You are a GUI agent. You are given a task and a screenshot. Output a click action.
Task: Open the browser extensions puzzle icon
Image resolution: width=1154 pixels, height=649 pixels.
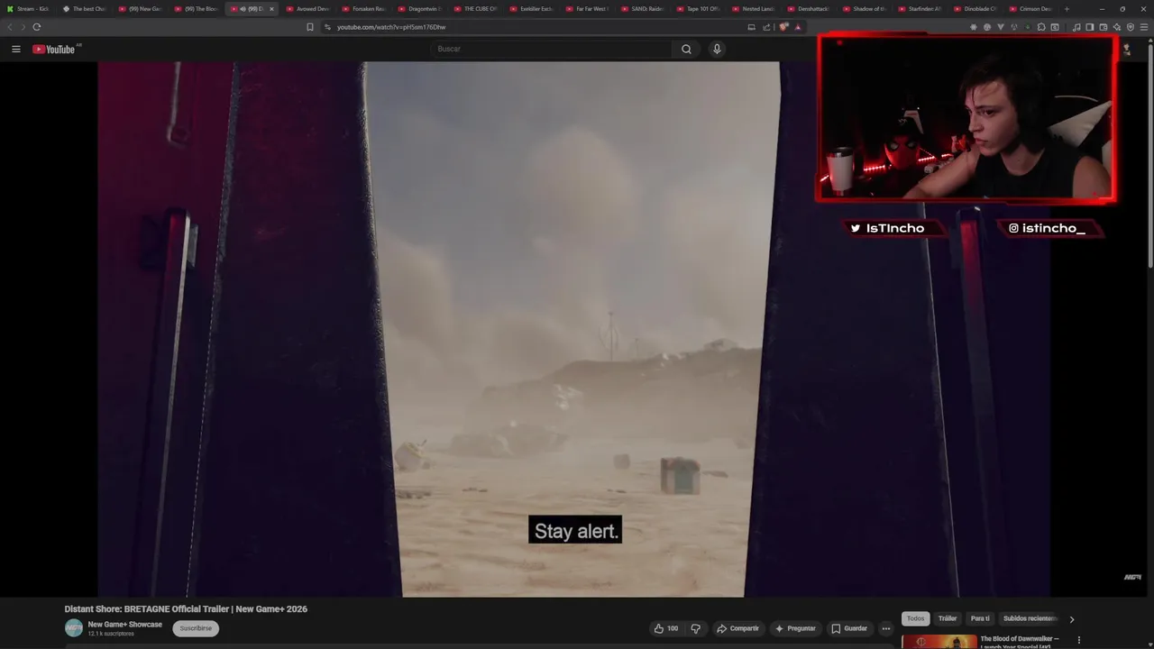tap(1041, 27)
